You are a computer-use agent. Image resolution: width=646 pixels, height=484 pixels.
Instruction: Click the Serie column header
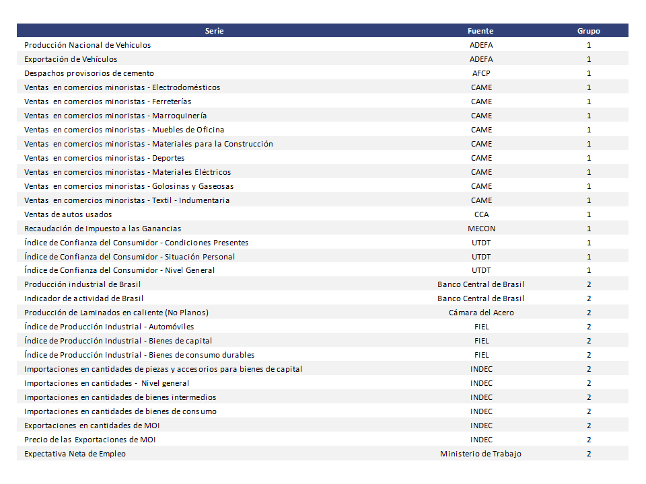(214, 30)
